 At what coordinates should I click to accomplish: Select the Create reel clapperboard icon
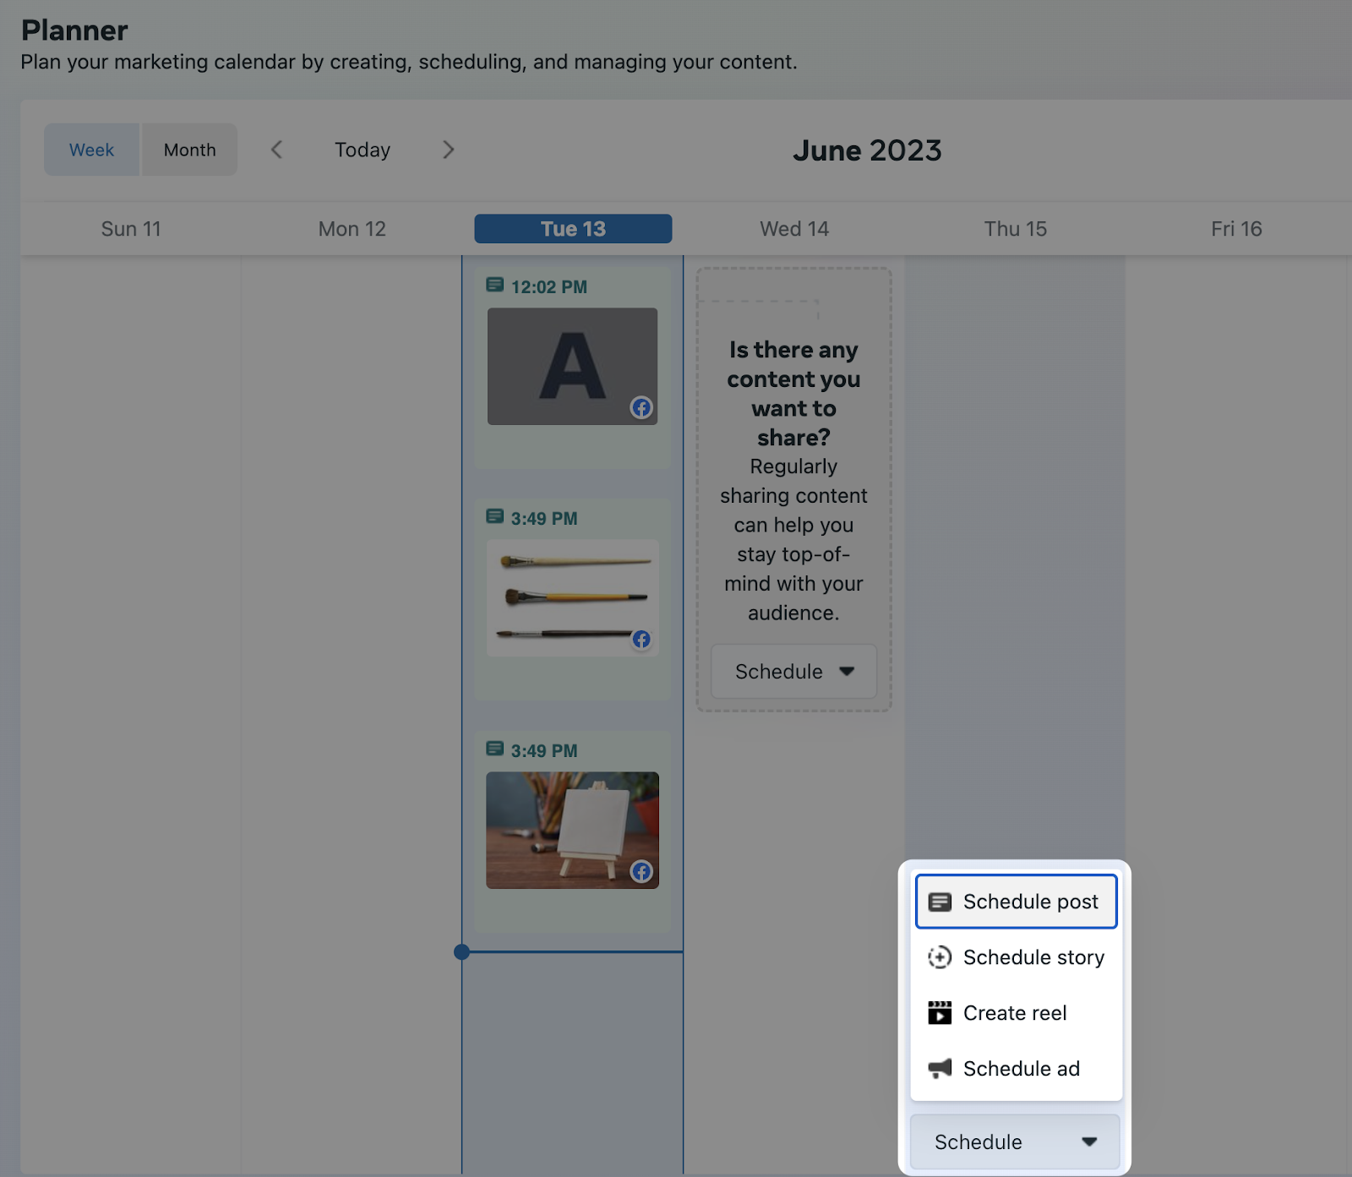pos(940,1012)
